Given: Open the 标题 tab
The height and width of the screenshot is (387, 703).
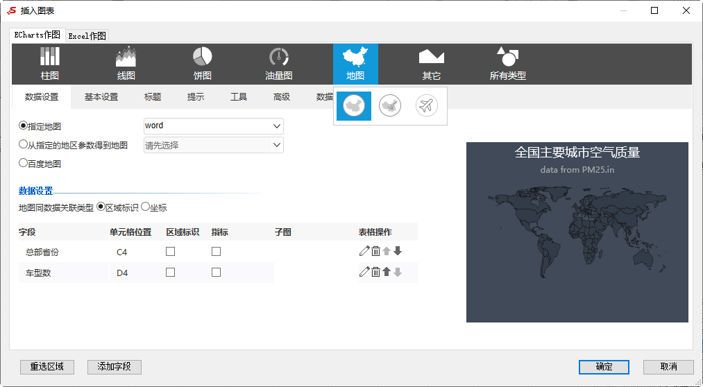Looking at the screenshot, I should click(x=153, y=97).
